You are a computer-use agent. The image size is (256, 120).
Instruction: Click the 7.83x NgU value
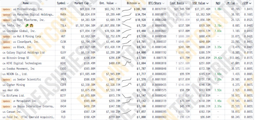[x=218, y=31]
